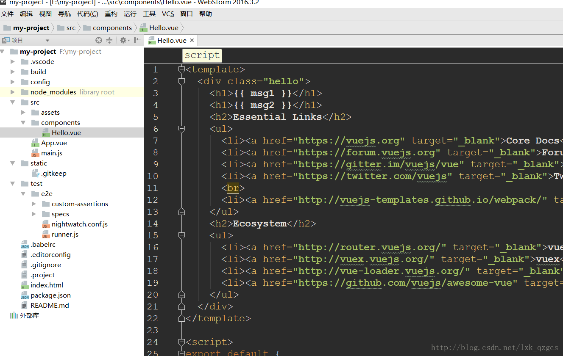This screenshot has width=563, height=356.
Task: Open the 代码(C) menu
Action: coord(88,14)
